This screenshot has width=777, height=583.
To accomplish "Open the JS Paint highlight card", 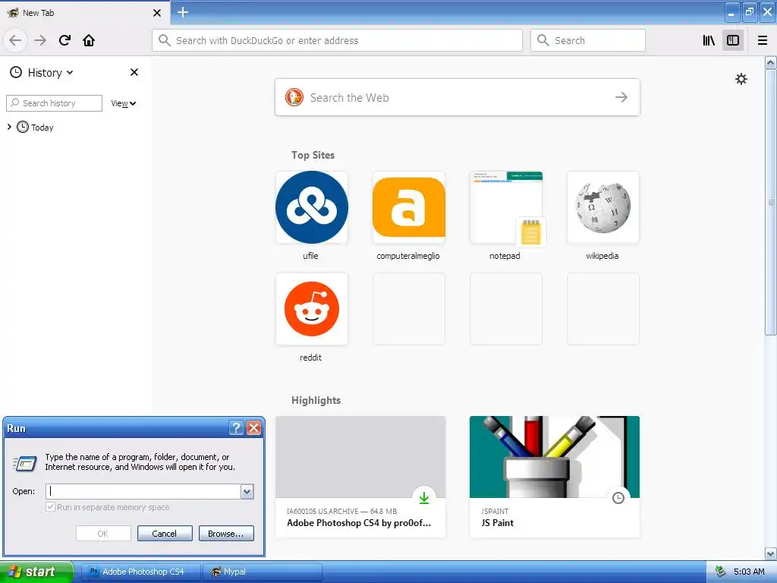I will tap(555, 477).
